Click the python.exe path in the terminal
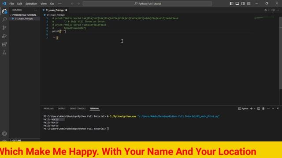Viewport: 282px width, 158px height. point(123,116)
